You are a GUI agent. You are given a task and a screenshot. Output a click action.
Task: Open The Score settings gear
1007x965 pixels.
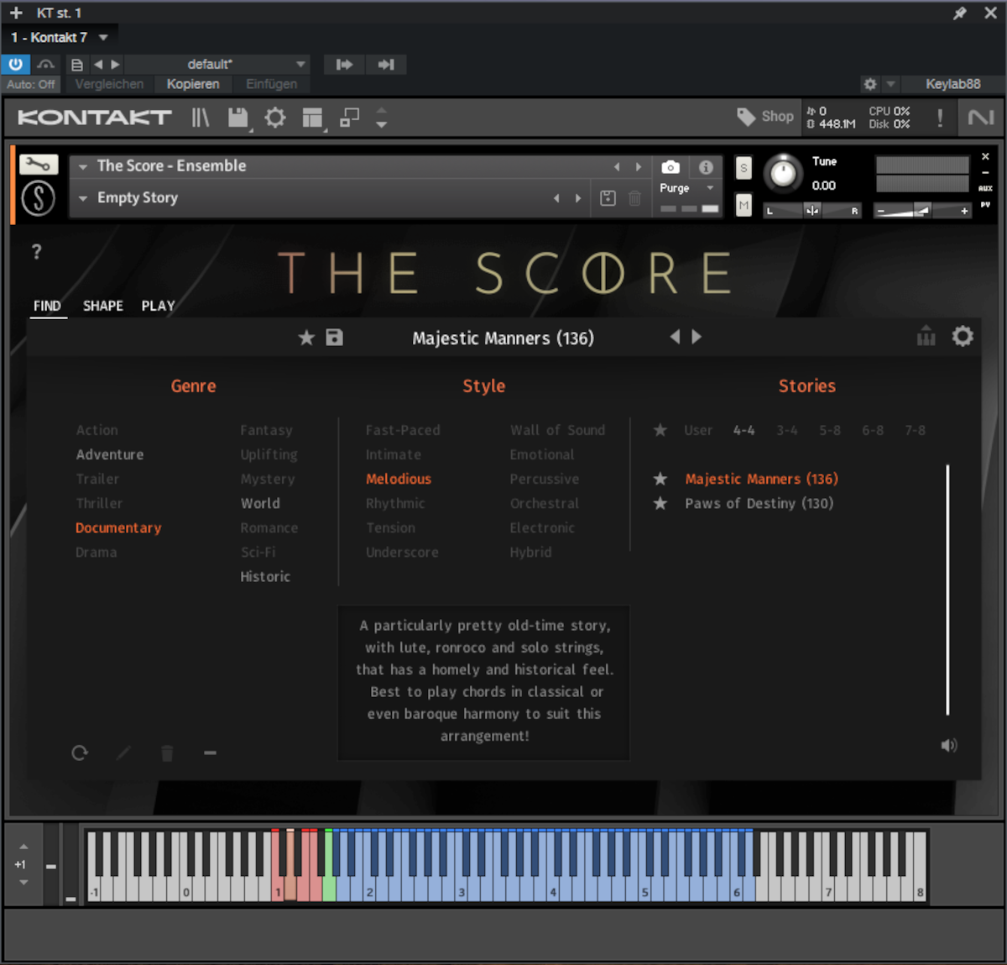pos(963,337)
